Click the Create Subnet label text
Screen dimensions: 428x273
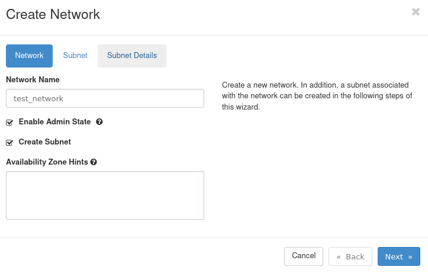(x=44, y=142)
